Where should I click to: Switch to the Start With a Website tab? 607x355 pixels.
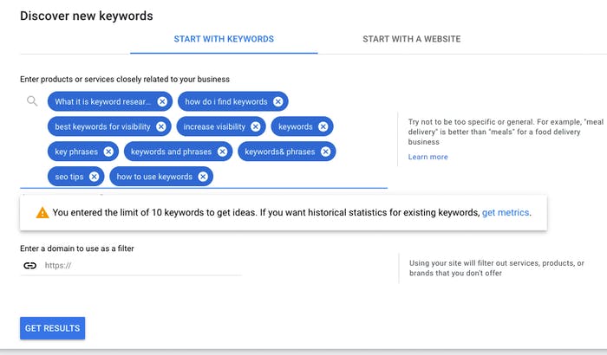pos(412,39)
